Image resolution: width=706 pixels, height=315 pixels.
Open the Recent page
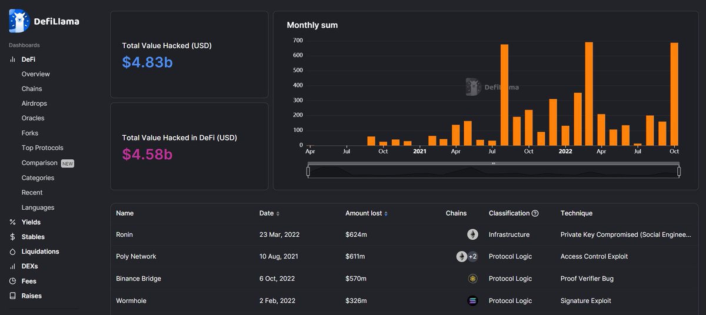tap(32, 192)
